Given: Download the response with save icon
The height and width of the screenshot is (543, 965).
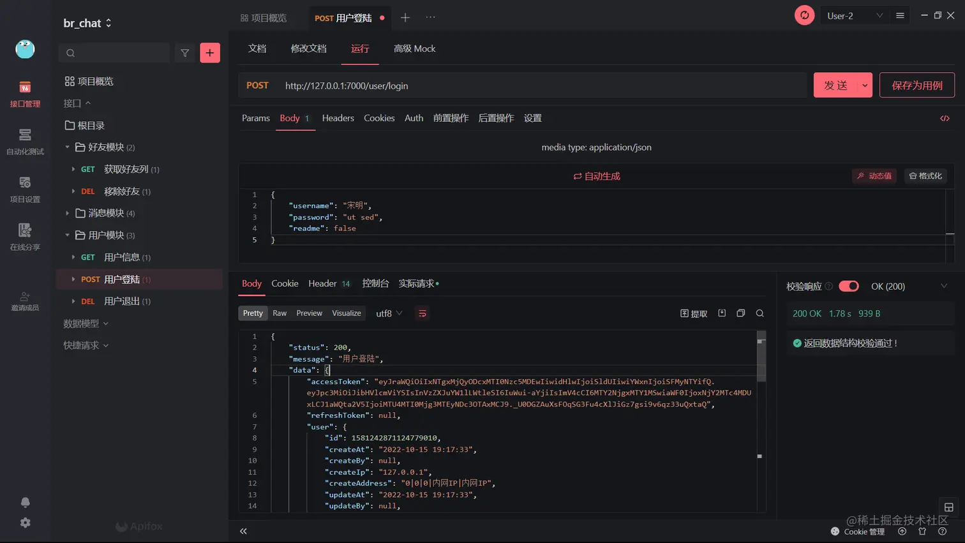Looking at the screenshot, I should click(722, 313).
